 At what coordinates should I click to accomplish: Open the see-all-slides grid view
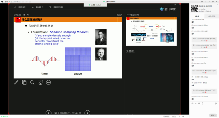[24, 82]
